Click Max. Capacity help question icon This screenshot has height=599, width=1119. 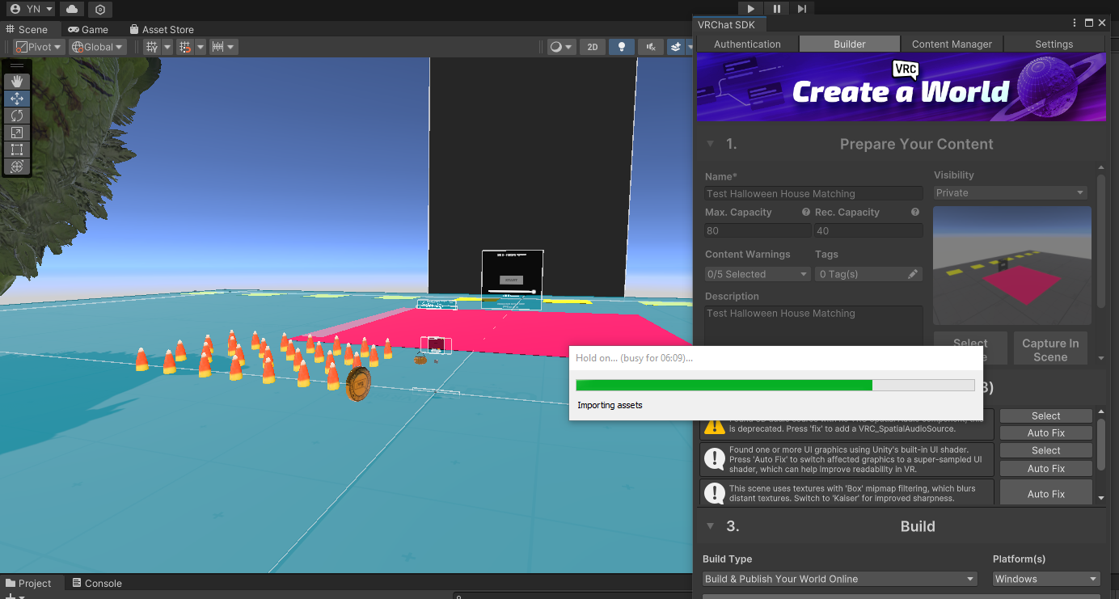click(805, 212)
